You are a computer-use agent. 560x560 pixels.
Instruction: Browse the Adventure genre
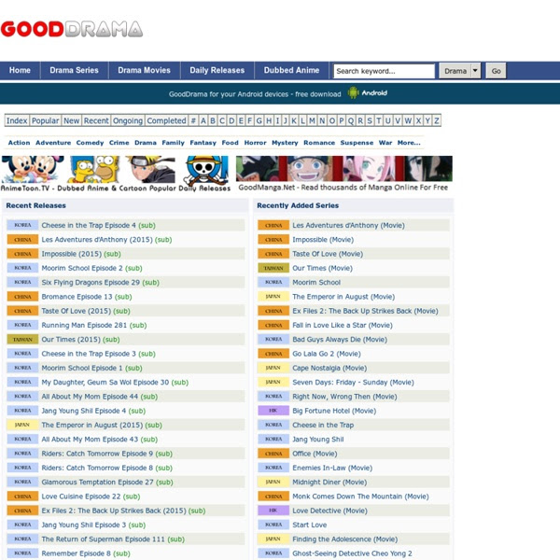53,143
